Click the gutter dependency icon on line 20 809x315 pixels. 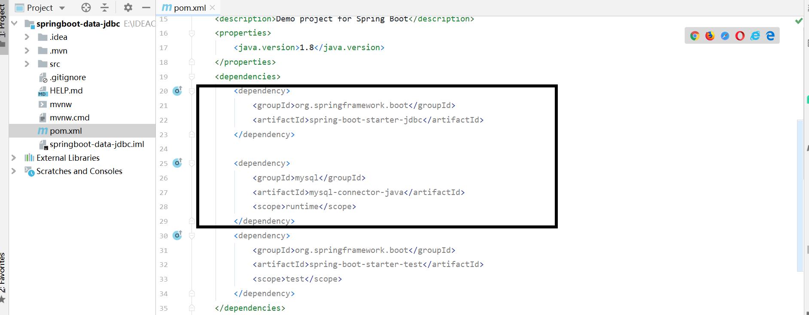coord(177,91)
